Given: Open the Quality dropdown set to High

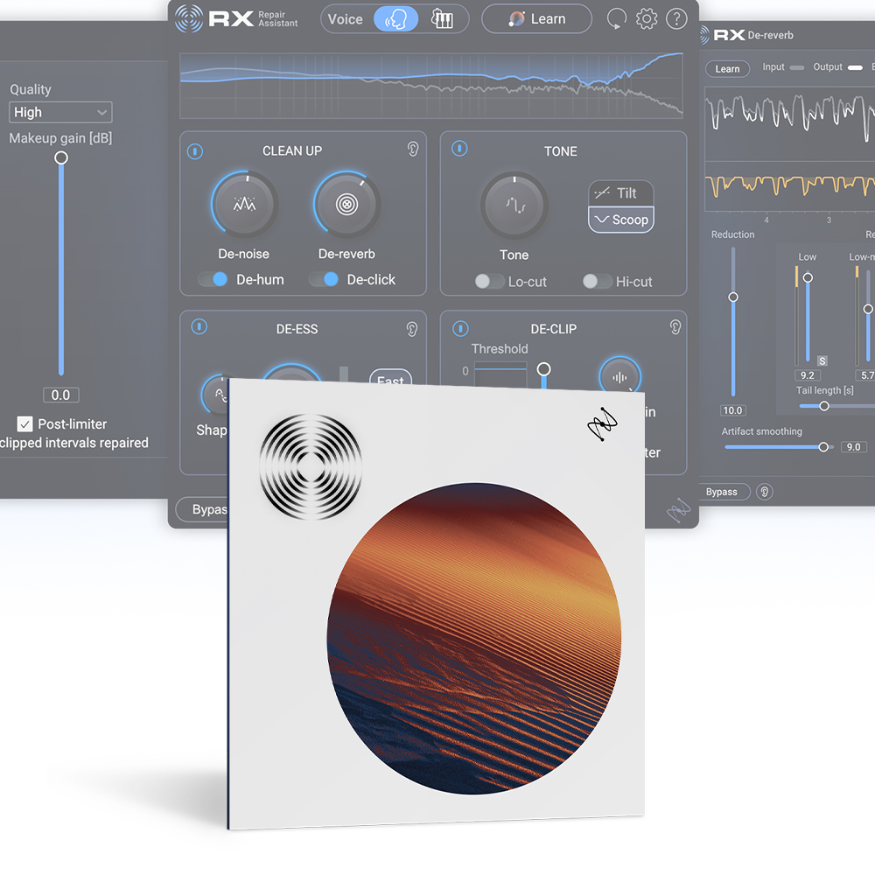Looking at the screenshot, I should (60, 112).
